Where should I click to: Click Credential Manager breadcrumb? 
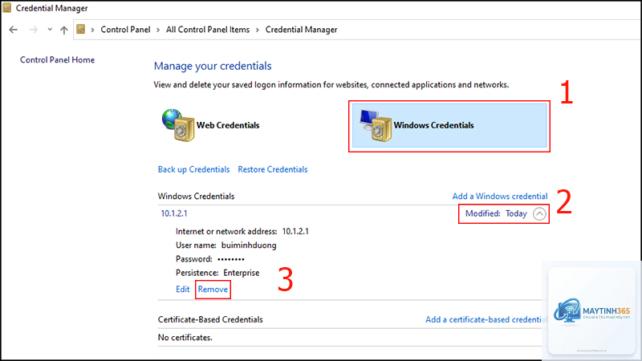(x=302, y=30)
